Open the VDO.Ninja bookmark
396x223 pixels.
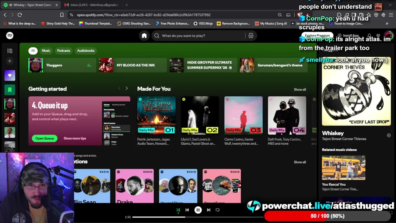(203, 24)
